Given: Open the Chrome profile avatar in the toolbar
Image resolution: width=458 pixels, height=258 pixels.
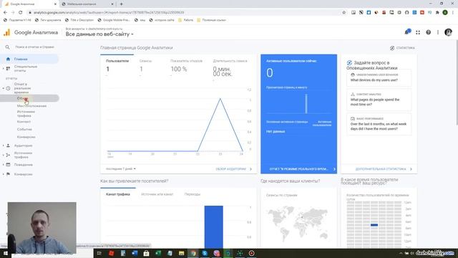Looking at the screenshot, I should (445, 13).
